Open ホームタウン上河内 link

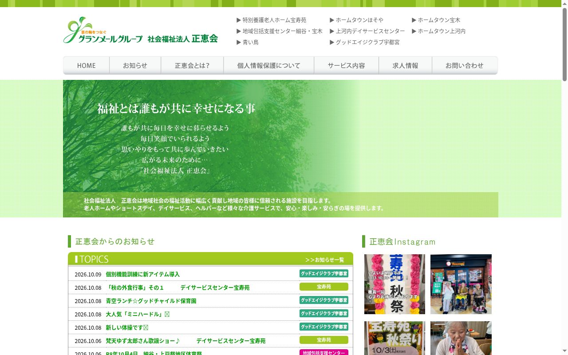[439, 31]
